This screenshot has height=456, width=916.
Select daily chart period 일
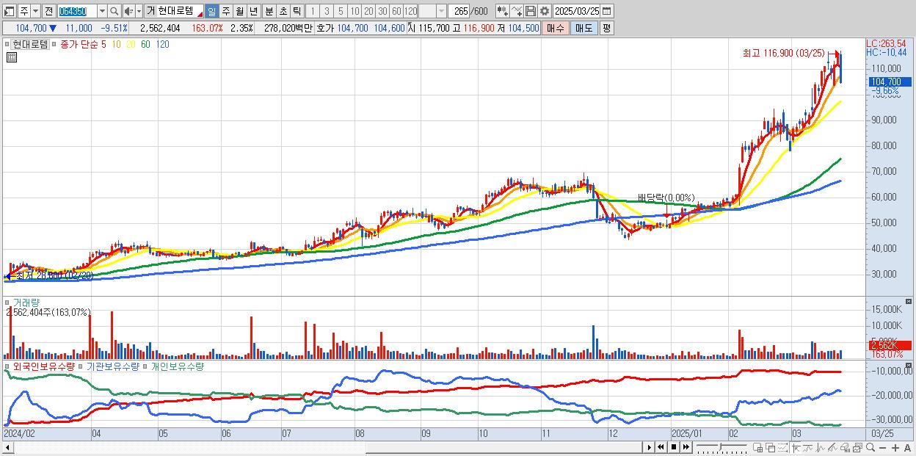click(x=211, y=11)
